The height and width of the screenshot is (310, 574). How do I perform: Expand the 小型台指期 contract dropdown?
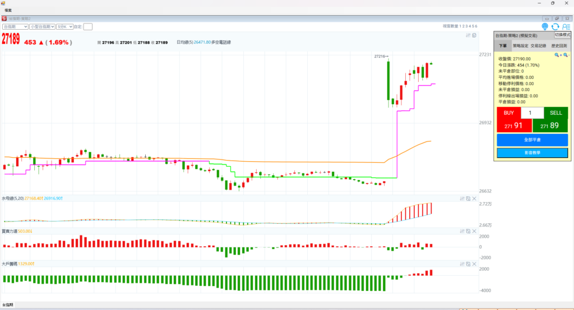(x=41, y=26)
